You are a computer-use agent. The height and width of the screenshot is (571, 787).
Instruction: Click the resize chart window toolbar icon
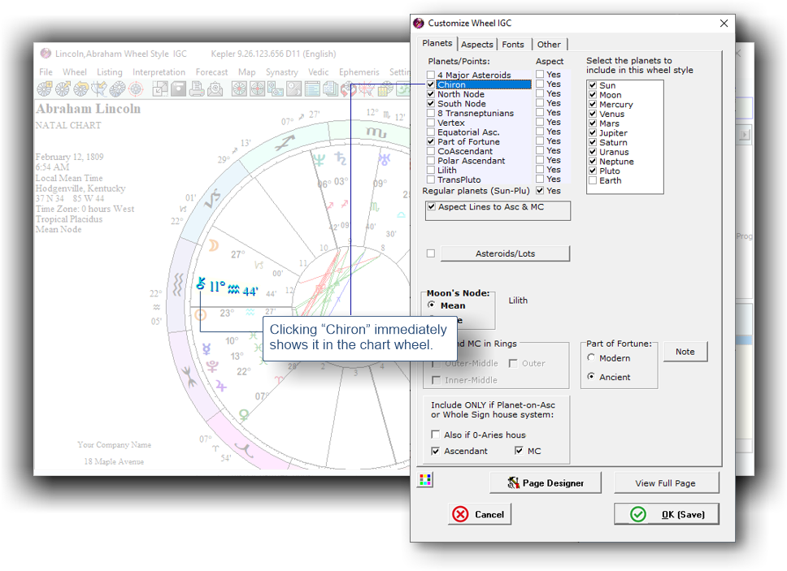tap(159, 90)
